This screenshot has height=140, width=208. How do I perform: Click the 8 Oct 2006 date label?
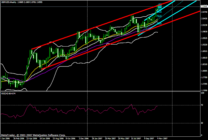tap(71, 139)
